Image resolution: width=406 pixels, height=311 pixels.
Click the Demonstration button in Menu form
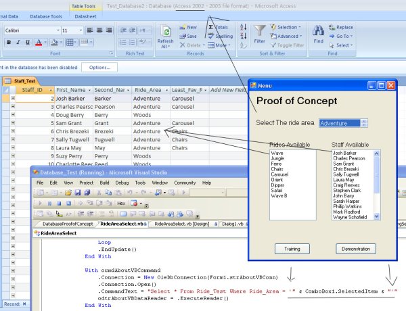(356, 249)
